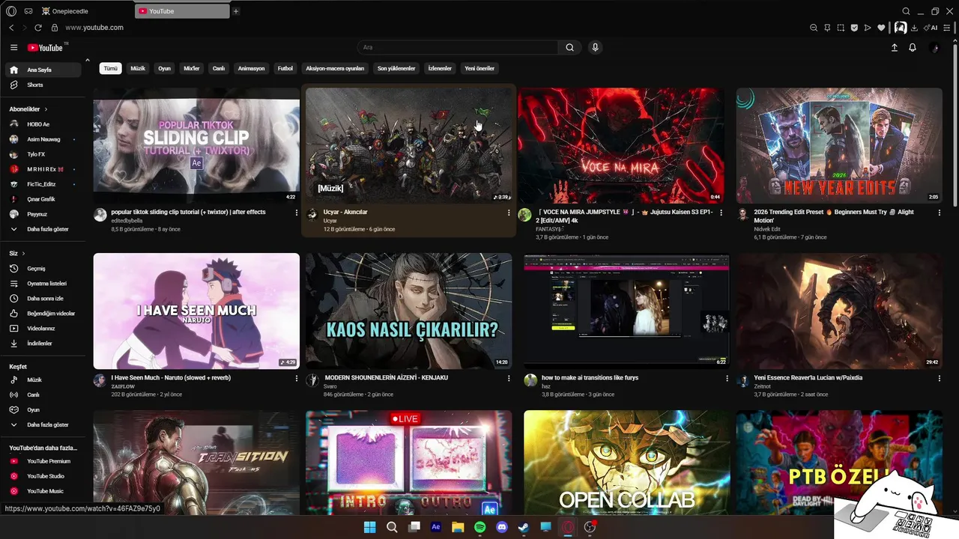This screenshot has height=539, width=959.
Task: Go back in browser history
Action: click(11, 28)
